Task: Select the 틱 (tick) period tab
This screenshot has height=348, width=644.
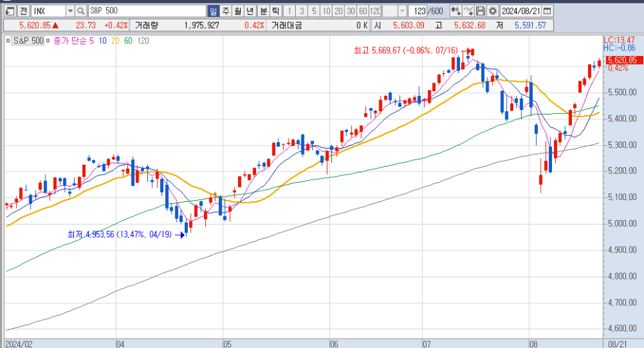Action: (x=276, y=11)
